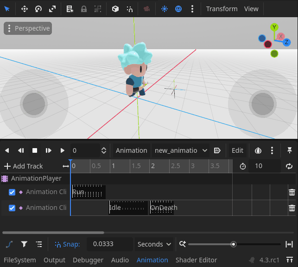The height and width of the screenshot is (267, 298).
Task: Open the Shader Editor bottom tab
Action: click(196, 260)
